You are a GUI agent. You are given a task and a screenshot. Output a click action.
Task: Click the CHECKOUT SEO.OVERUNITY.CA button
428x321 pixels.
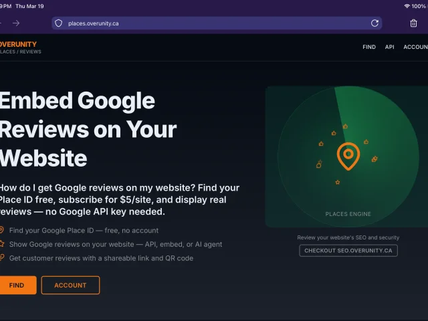348,251
